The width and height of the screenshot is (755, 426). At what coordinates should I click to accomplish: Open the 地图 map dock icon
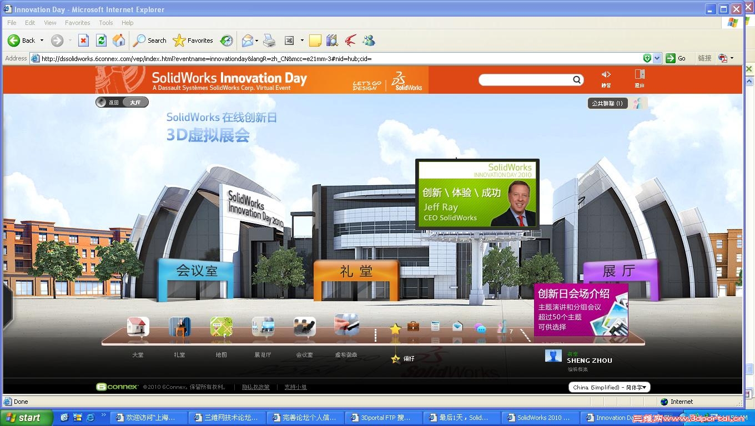click(221, 327)
